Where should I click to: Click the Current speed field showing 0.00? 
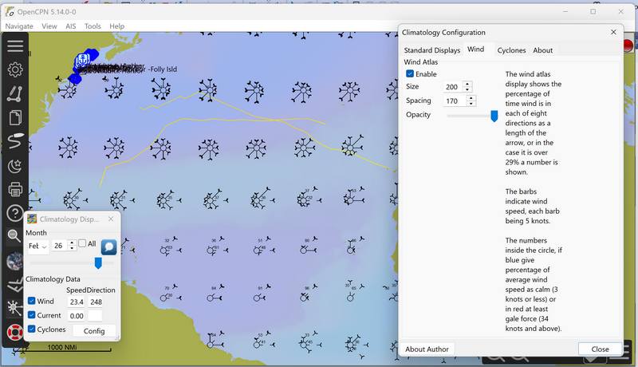point(77,316)
